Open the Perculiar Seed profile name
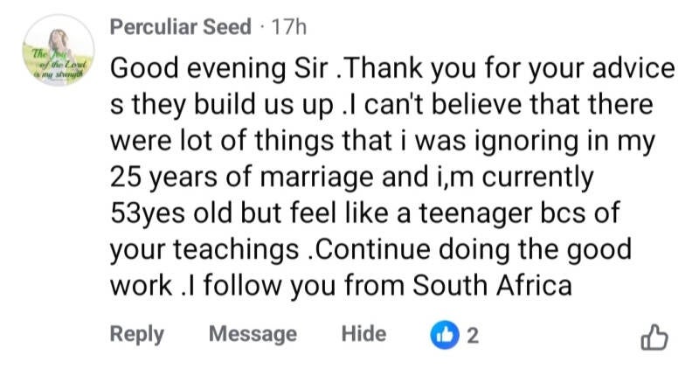 coord(180,27)
